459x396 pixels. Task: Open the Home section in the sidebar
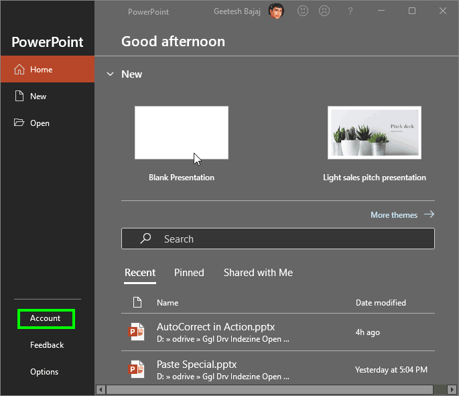coord(48,70)
